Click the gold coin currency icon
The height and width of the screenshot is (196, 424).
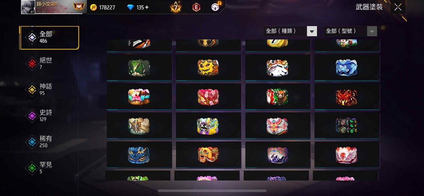point(93,7)
